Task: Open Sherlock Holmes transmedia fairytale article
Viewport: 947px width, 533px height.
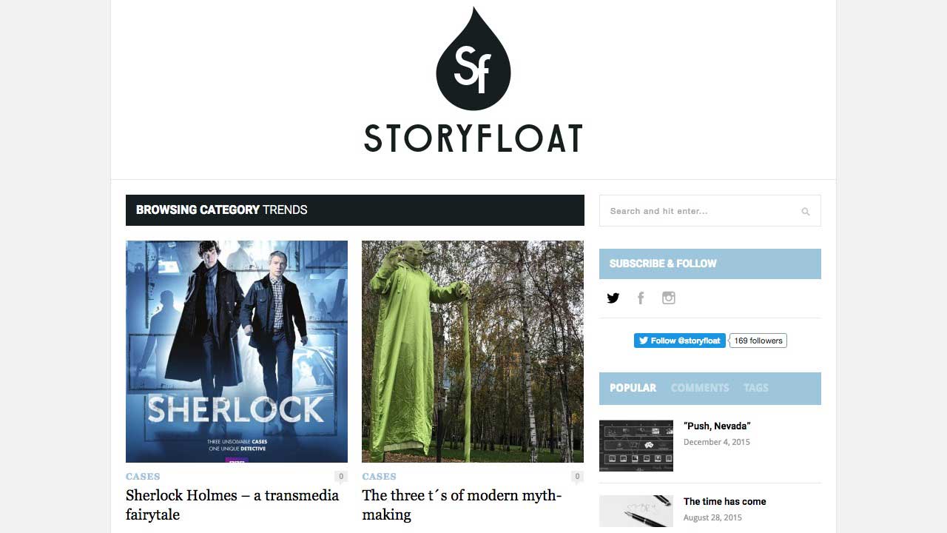Action: 232,505
